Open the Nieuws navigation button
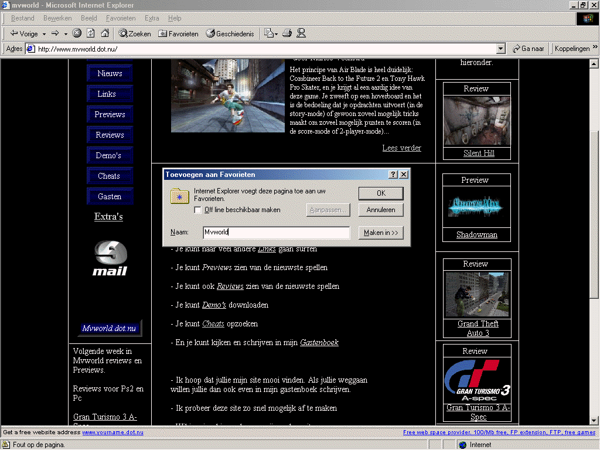Screen dimensions: 600x450 click(110, 73)
